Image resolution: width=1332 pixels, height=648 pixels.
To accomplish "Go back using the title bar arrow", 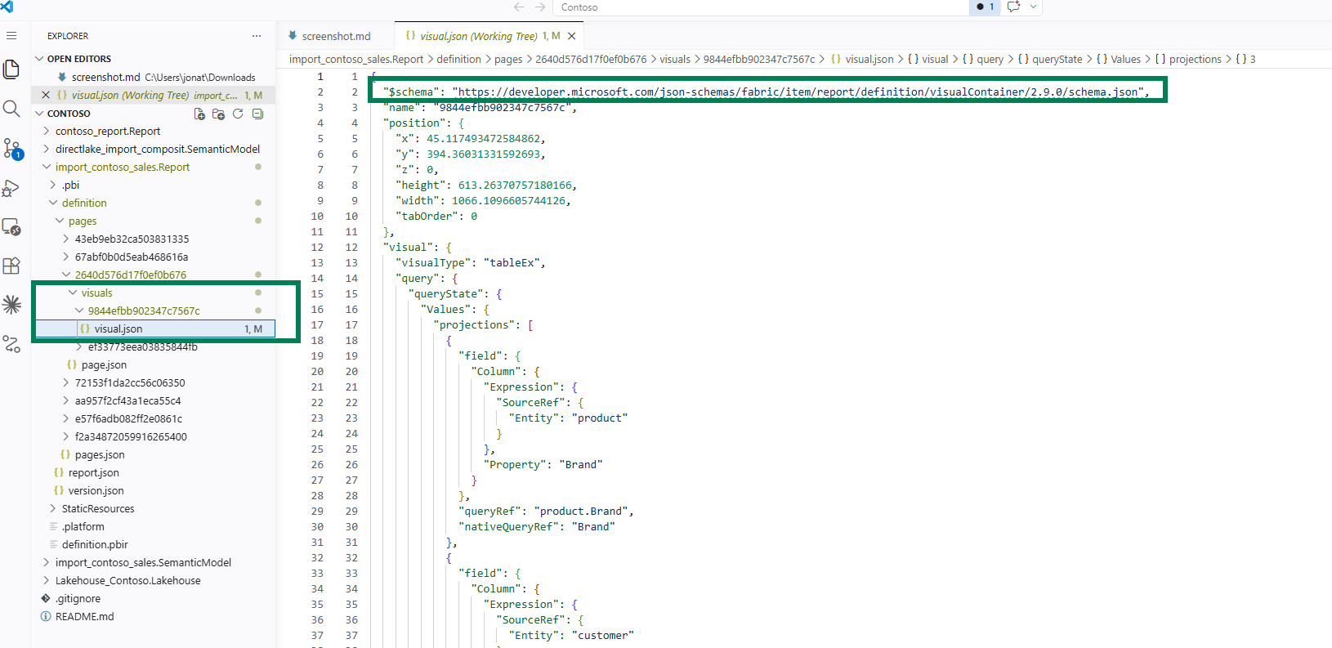I will pos(519,7).
